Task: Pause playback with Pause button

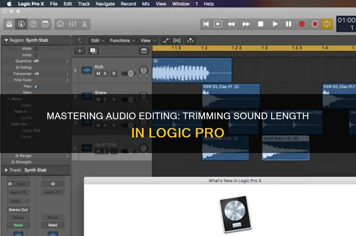Action: click(x=288, y=24)
